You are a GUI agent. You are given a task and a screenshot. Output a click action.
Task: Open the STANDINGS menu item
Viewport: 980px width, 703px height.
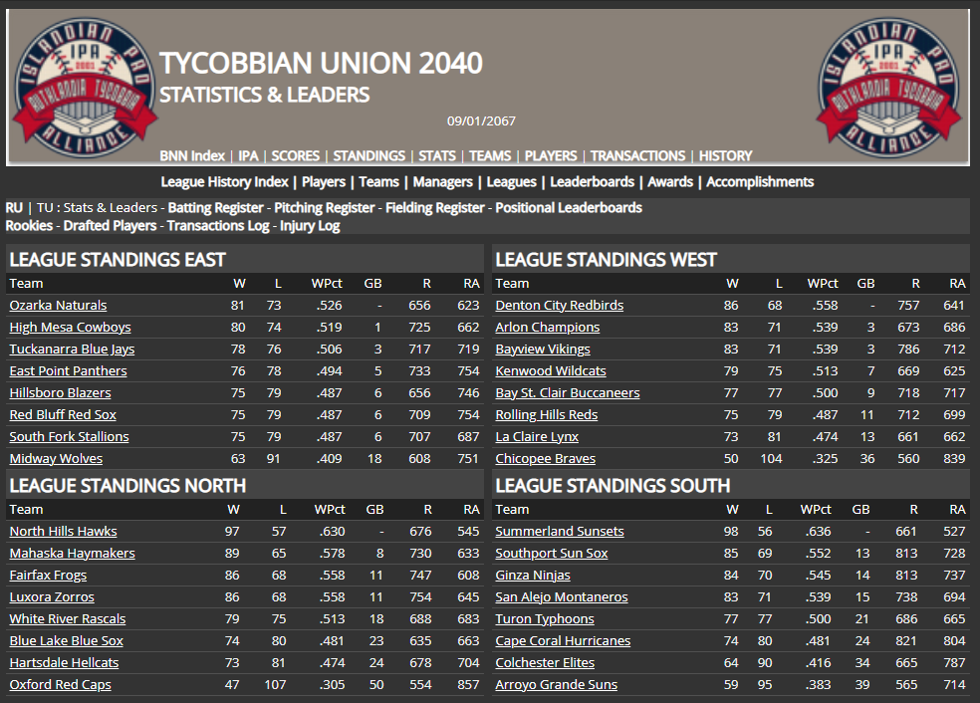point(368,155)
